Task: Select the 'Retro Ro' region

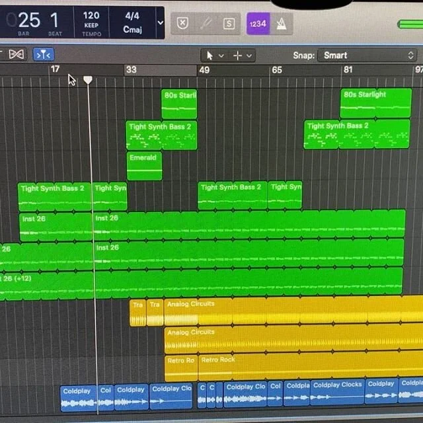Action: (181, 368)
